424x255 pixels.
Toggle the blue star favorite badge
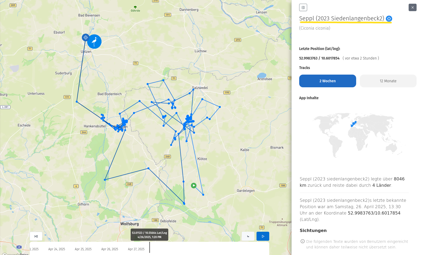(389, 19)
